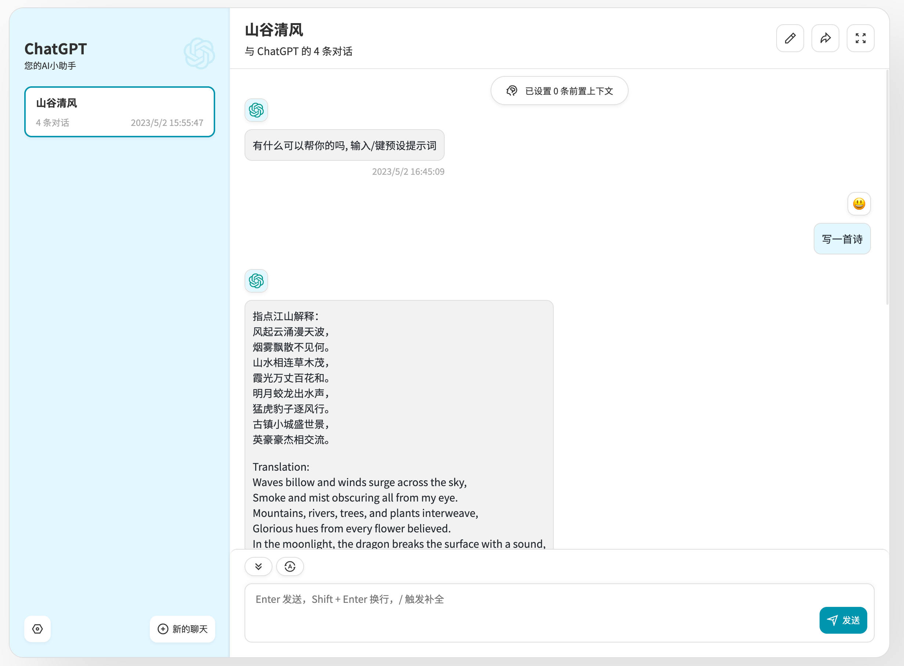Click the 山谷清风 title in chat header
This screenshot has height=666, width=904.
(274, 30)
